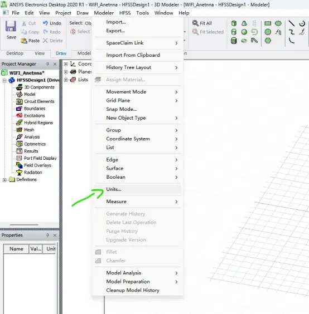Expand the Definitions folder node

4,180
